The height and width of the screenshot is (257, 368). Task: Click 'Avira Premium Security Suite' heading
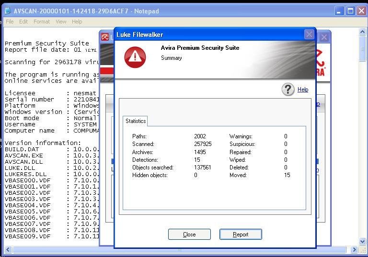tap(200, 48)
